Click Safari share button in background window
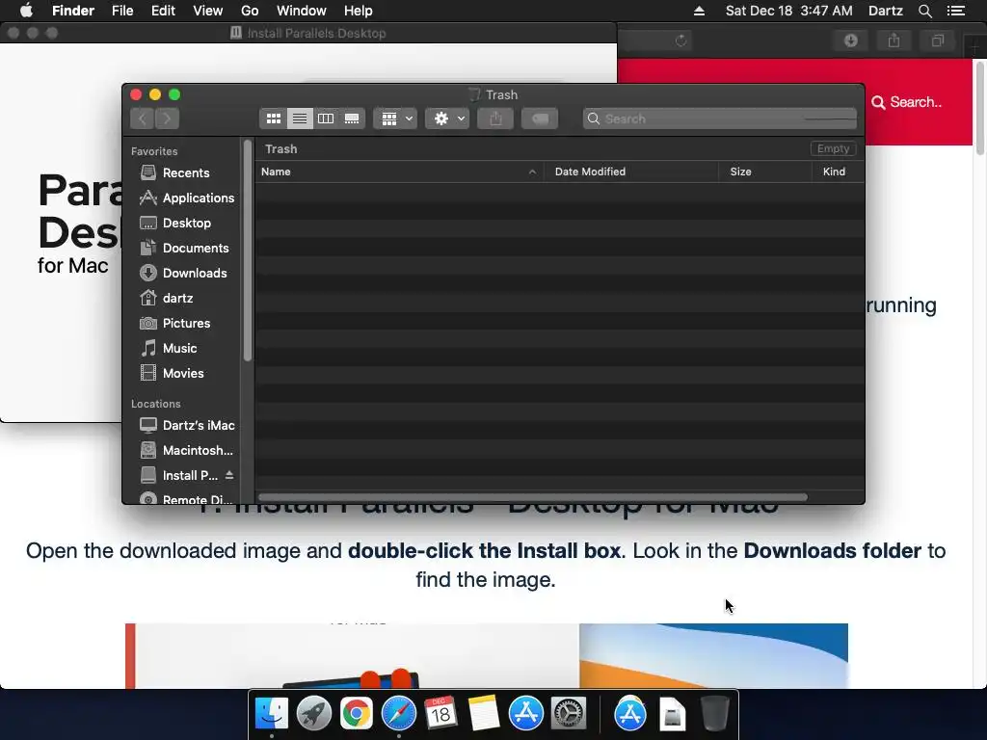 tap(894, 40)
